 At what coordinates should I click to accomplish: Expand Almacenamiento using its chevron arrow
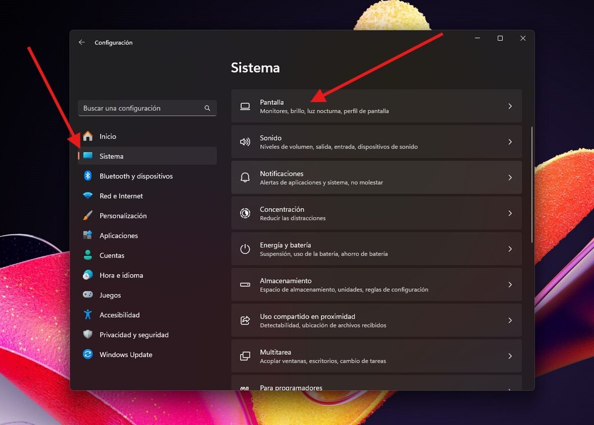pyautogui.click(x=510, y=285)
